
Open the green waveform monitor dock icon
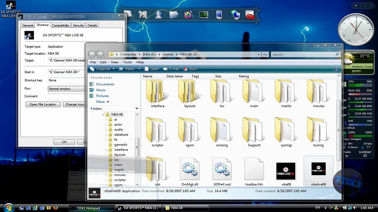tap(204, 14)
